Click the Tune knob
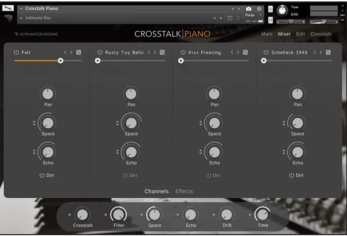Viewport: 347px width, 236px height. (x=282, y=10)
